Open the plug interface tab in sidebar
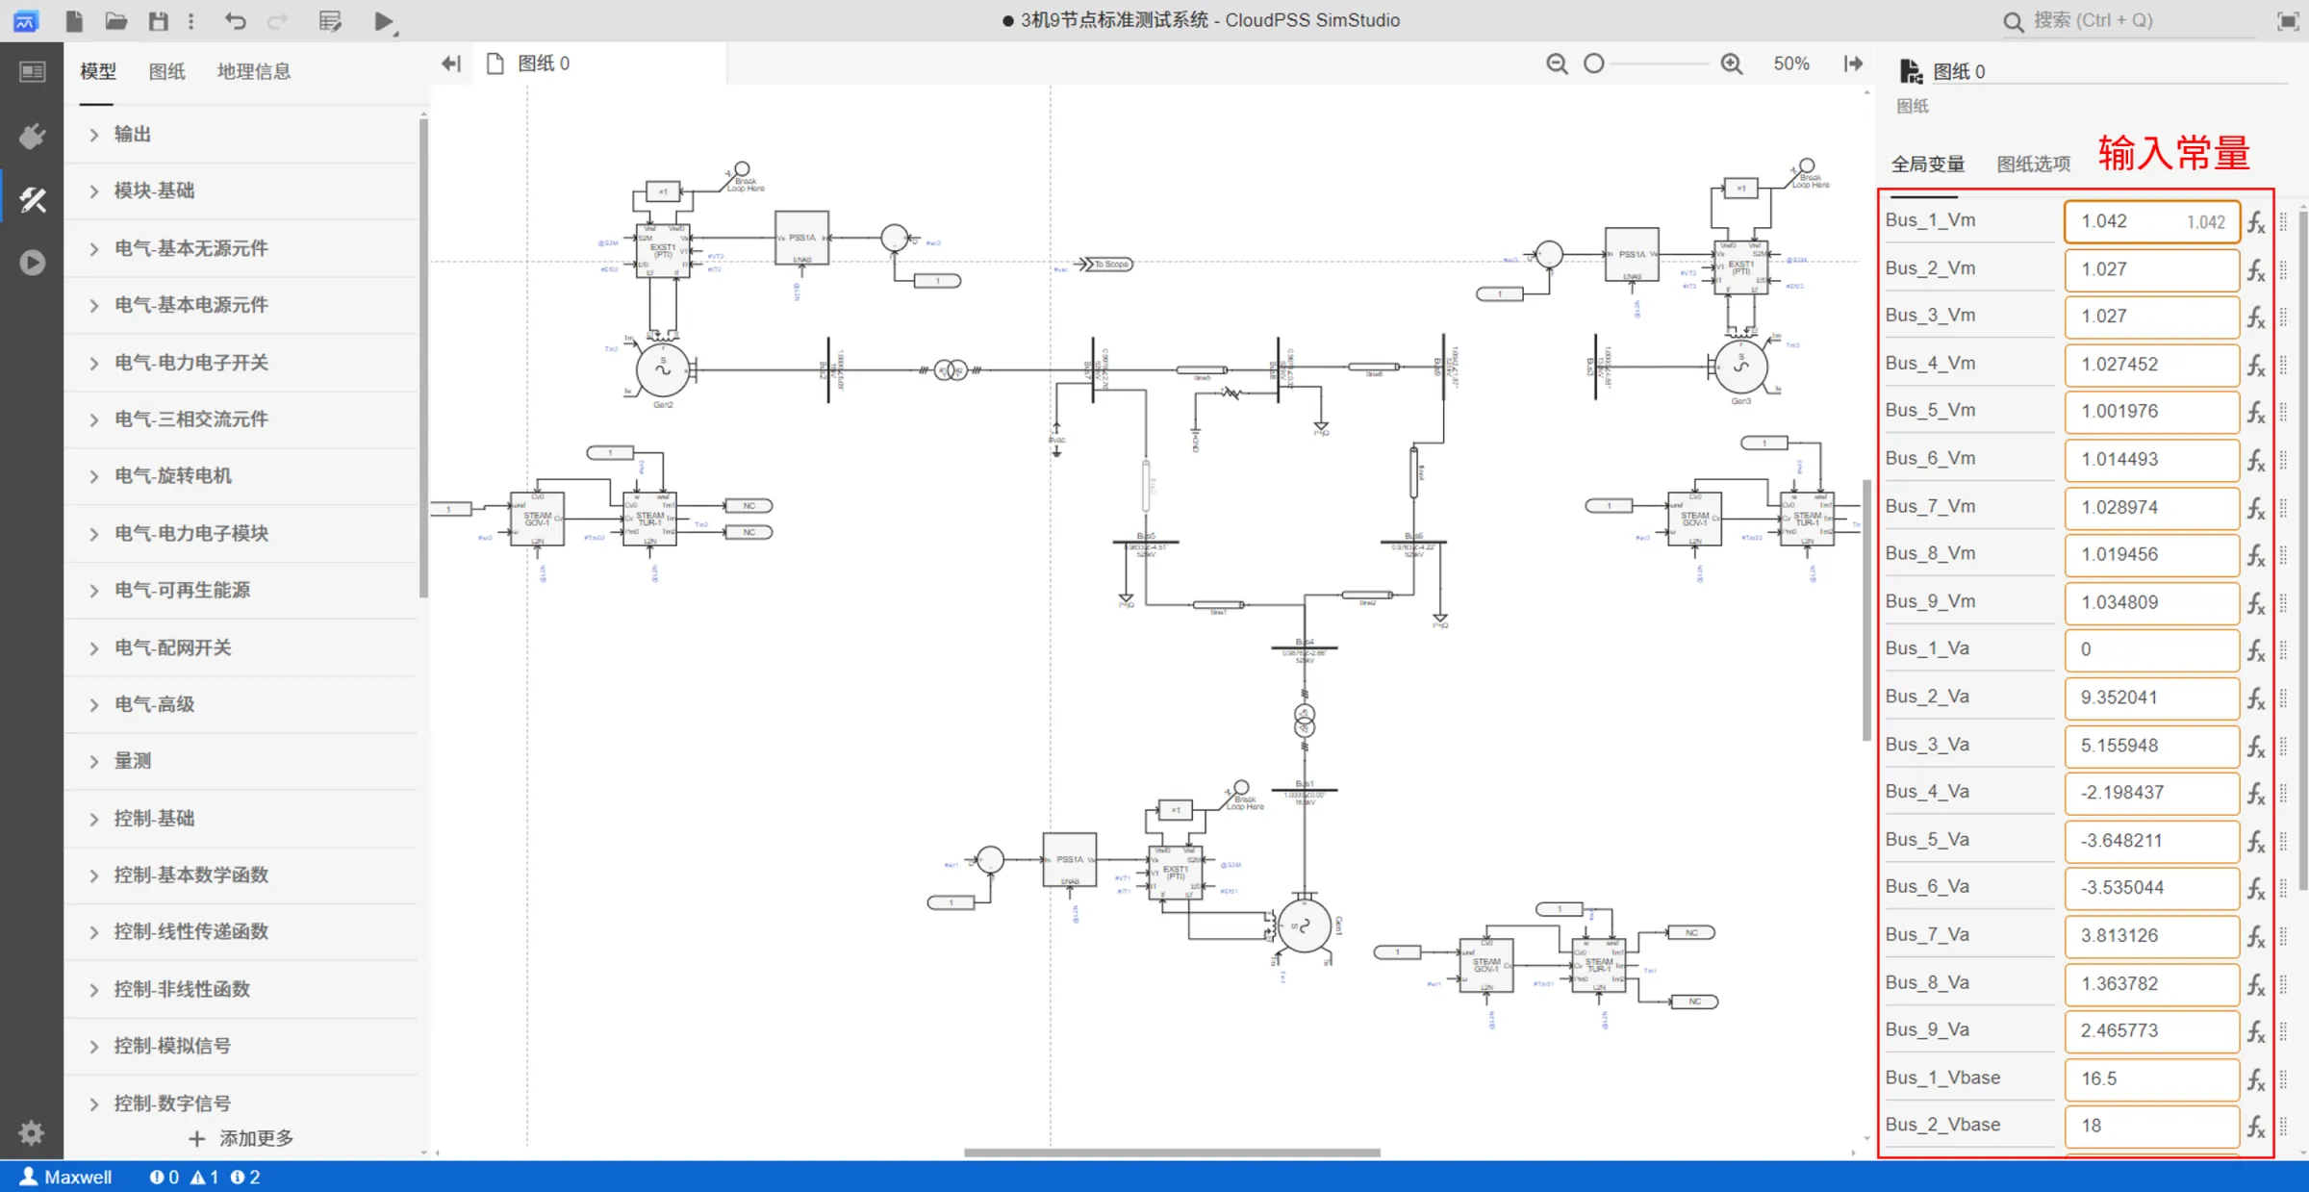The image size is (2309, 1192). click(x=32, y=136)
